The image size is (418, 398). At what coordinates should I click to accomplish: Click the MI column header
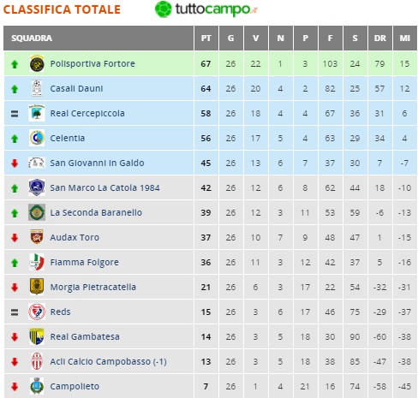click(405, 39)
